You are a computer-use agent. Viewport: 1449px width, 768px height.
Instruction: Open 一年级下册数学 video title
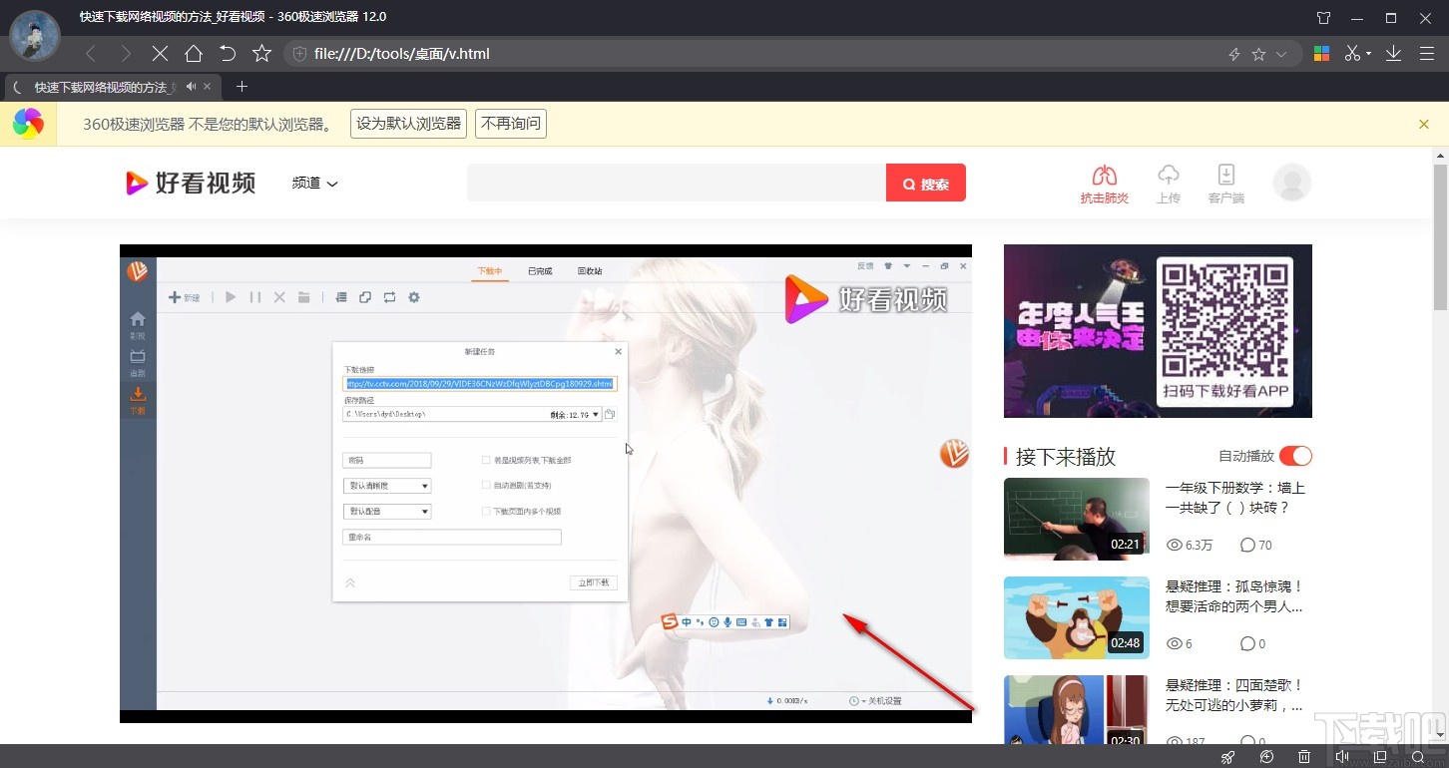pyautogui.click(x=1235, y=498)
